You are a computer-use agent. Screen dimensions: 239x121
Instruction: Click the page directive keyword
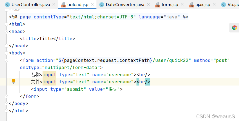pos(25,17)
